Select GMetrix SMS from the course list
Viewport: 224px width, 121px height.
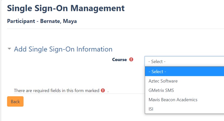click(x=161, y=90)
